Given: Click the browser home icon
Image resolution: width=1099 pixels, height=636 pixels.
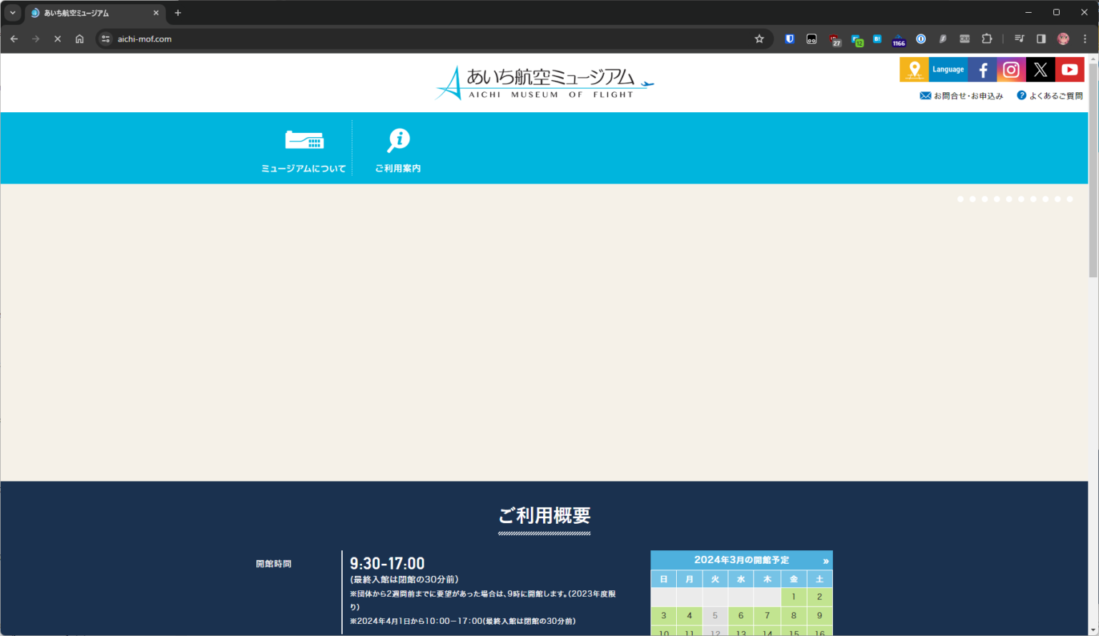Looking at the screenshot, I should pos(79,39).
